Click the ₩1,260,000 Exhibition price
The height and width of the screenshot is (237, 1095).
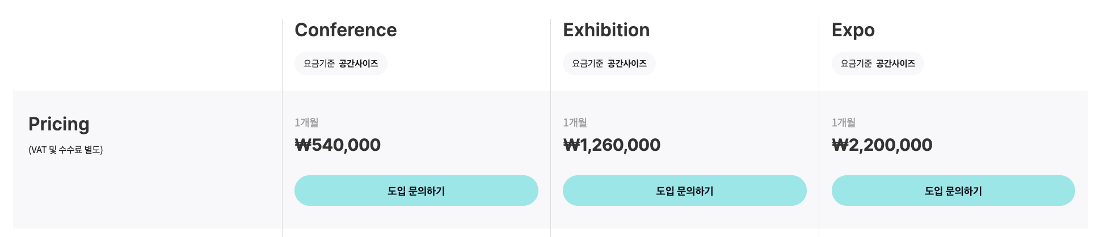pos(612,145)
